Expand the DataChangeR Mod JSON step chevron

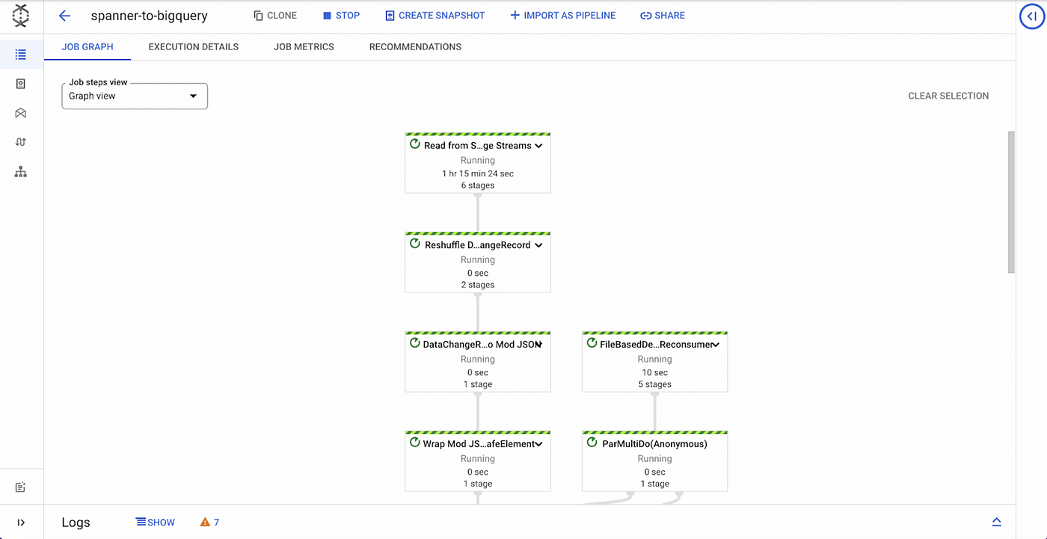click(538, 345)
